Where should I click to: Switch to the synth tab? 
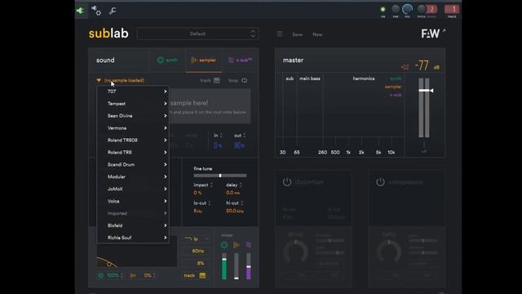167,60
